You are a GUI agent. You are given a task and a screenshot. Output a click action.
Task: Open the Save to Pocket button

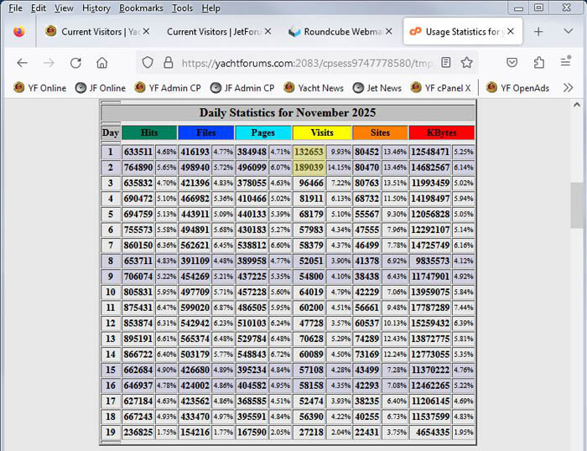[x=512, y=63]
